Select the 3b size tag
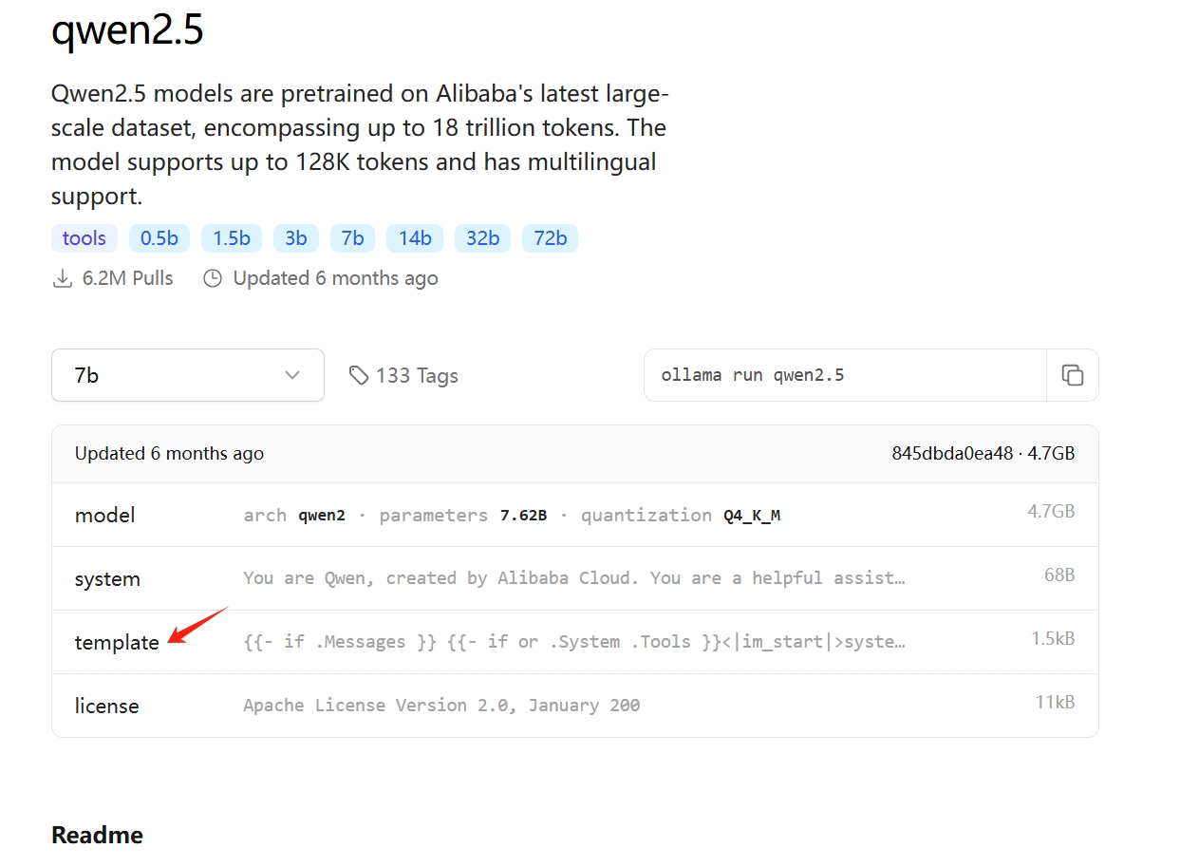 pos(296,238)
